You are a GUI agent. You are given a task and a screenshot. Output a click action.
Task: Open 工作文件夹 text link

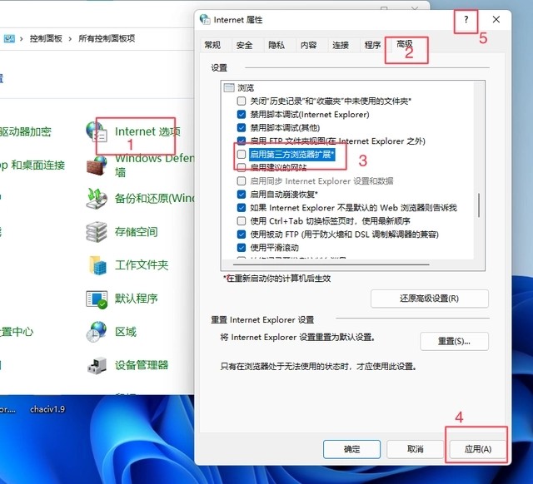(x=142, y=265)
